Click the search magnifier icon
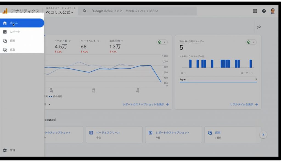Image resolution: width=281 pixels, height=162 pixels. pos(85,11)
